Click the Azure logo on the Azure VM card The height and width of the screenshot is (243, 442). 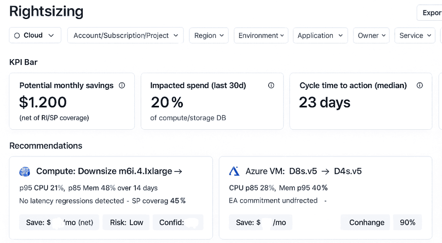234,171
